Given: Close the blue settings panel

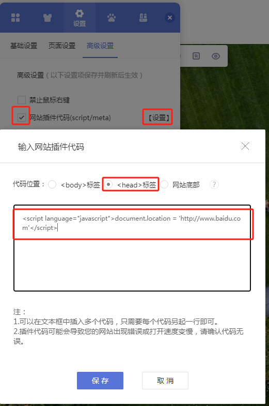Looking at the screenshot, I should [169, 18].
